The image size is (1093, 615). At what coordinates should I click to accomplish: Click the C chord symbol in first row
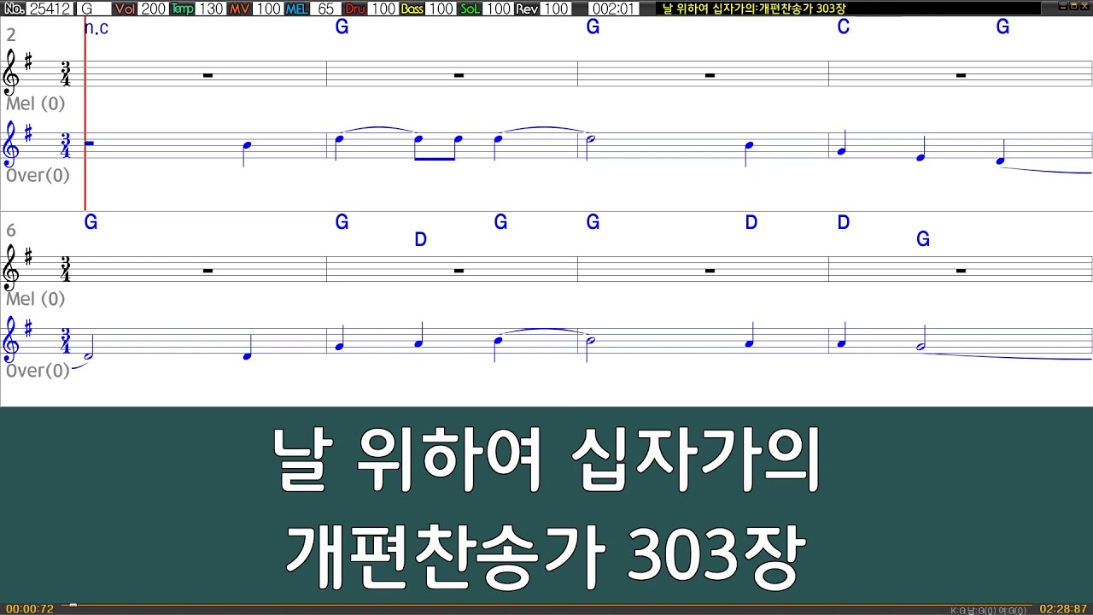(844, 27)
